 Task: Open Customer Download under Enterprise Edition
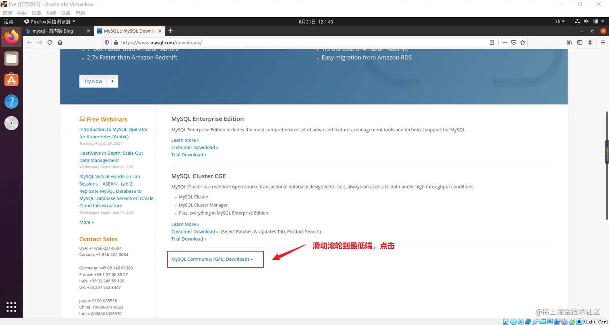coord(195,147)
